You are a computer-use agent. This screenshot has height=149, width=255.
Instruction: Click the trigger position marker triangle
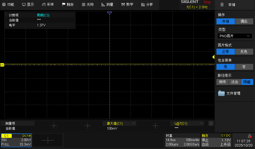click(x=110, y=13)
